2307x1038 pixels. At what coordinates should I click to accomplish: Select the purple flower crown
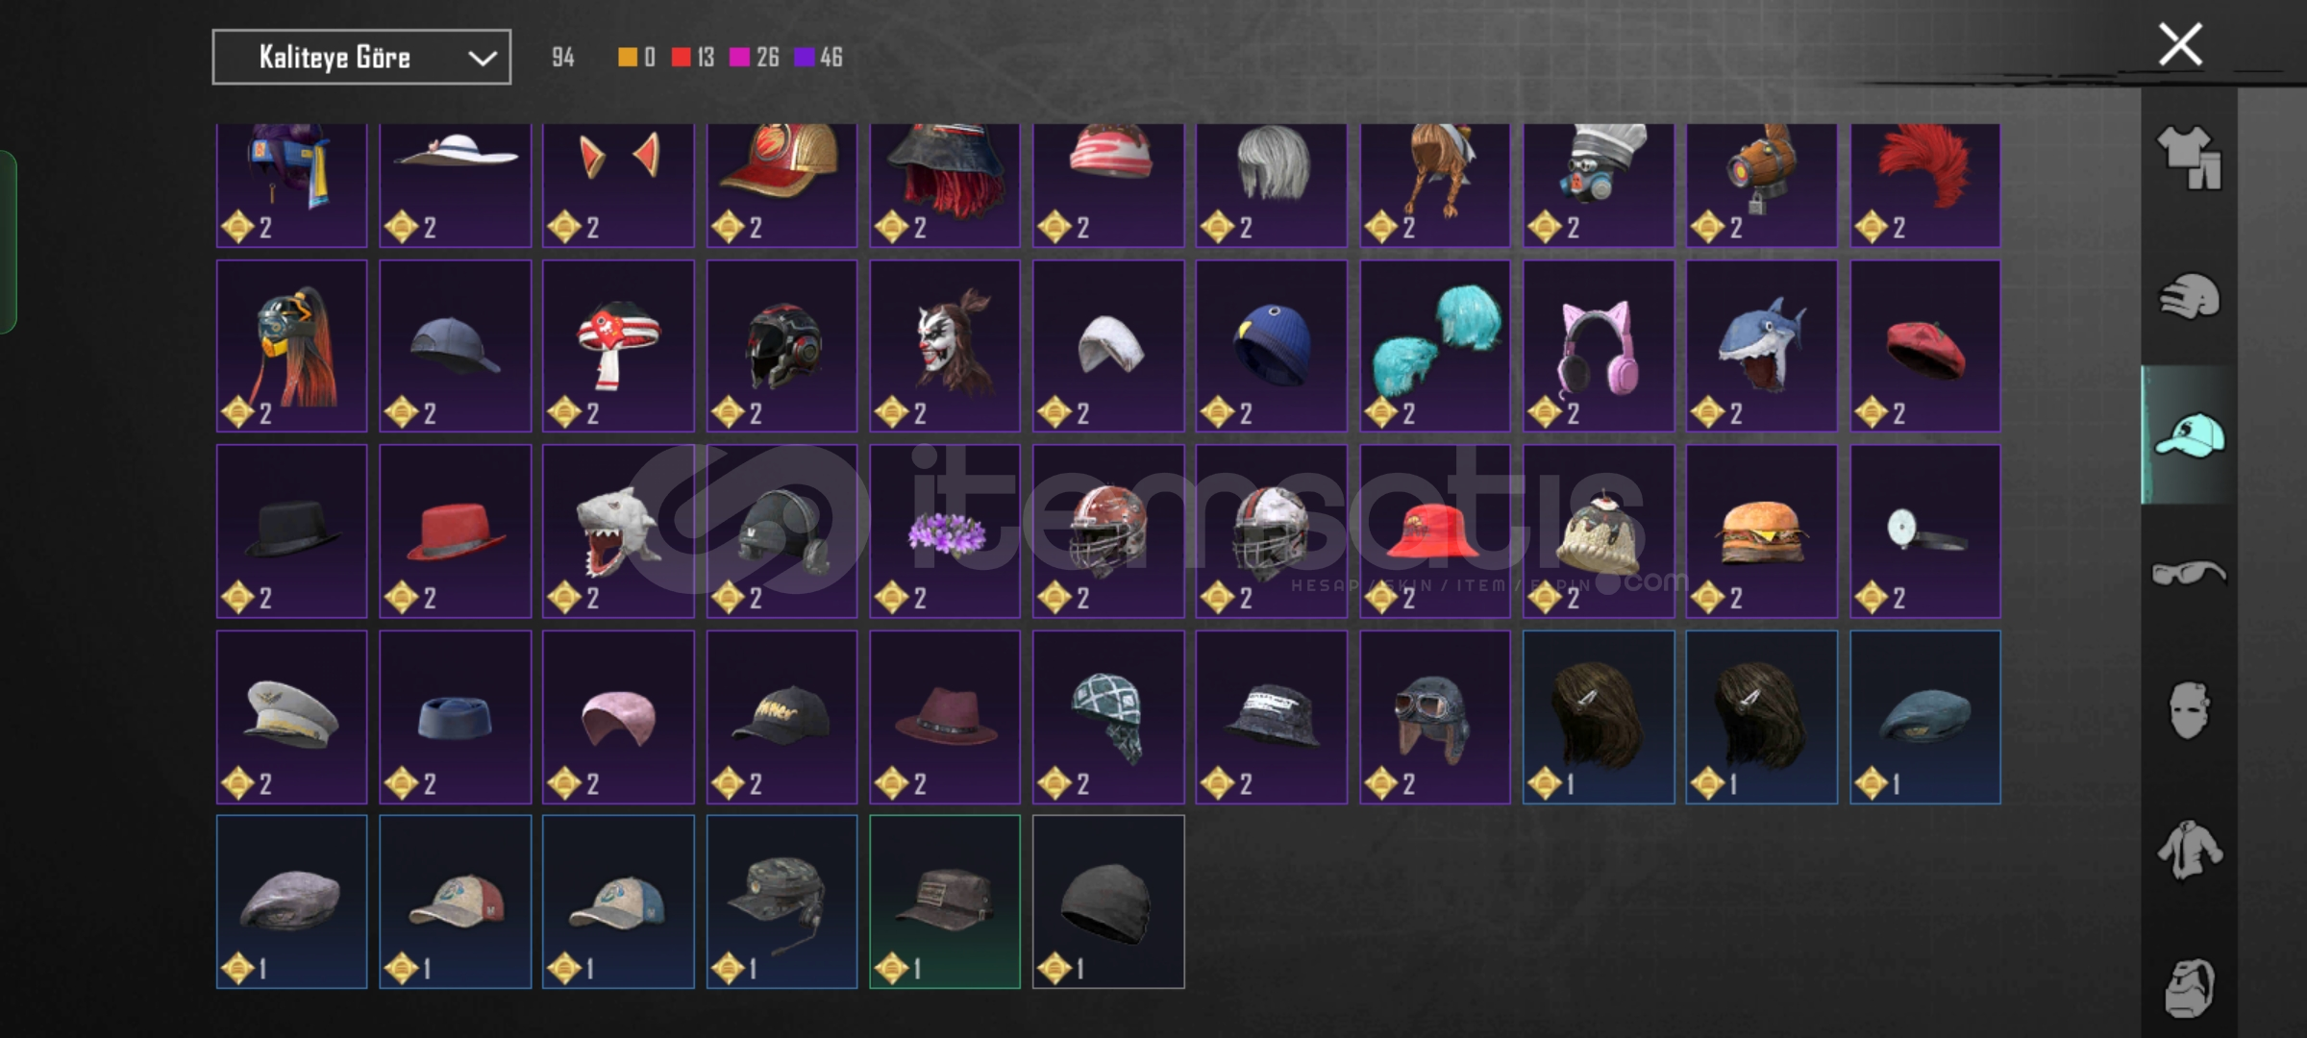click(945, 531)
